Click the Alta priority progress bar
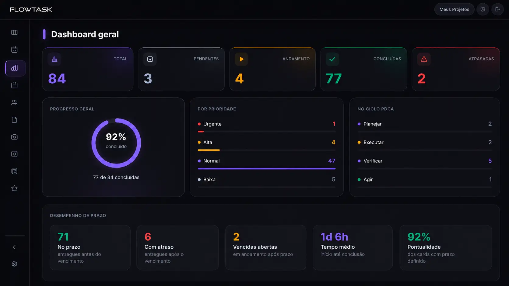Screen dimensions: 509x286 pyautogui.click(x=267, y=150)
